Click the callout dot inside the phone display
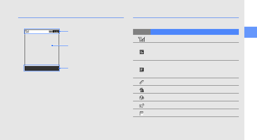 pos(52,46)
